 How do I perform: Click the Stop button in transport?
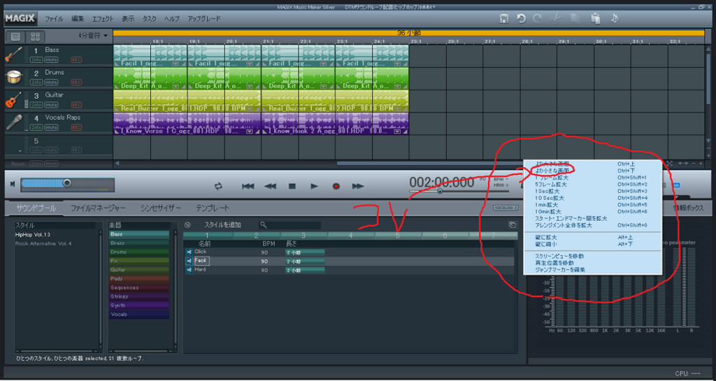click(x=292, y=186)
